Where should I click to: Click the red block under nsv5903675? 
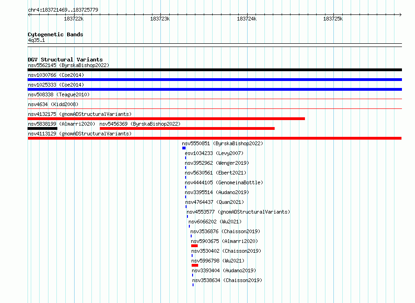[x=194, y=246]
